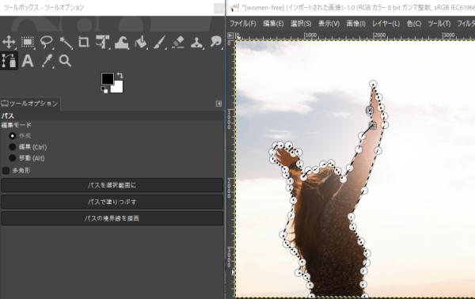Select the Bucket Fill tool

[141, 42]
